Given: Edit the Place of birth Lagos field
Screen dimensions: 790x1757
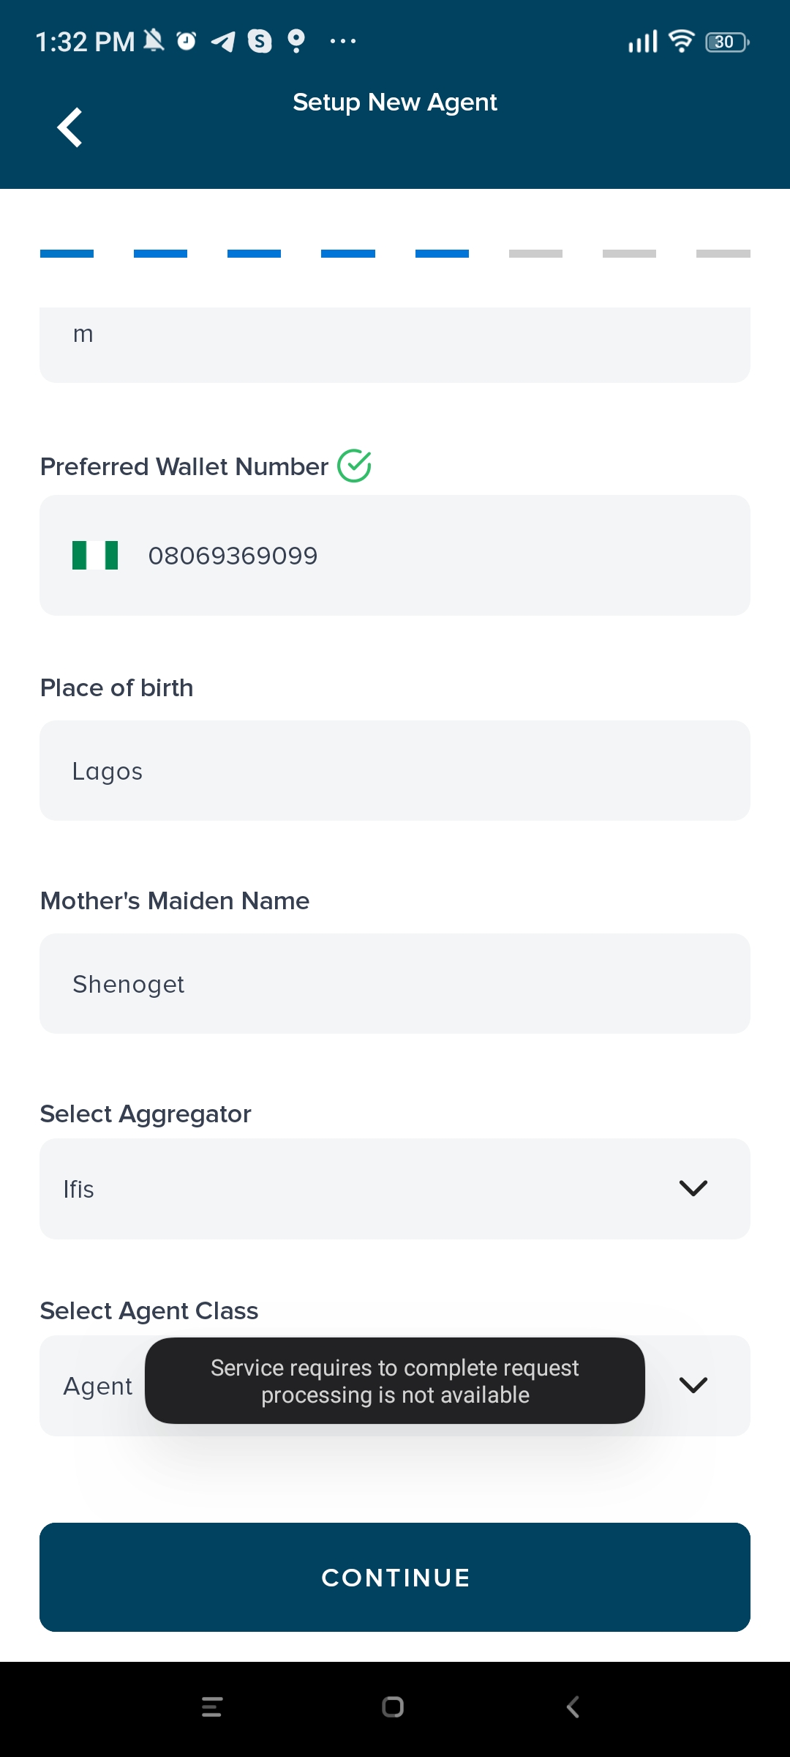Looking at the screenshot, I should pos(395,771).
